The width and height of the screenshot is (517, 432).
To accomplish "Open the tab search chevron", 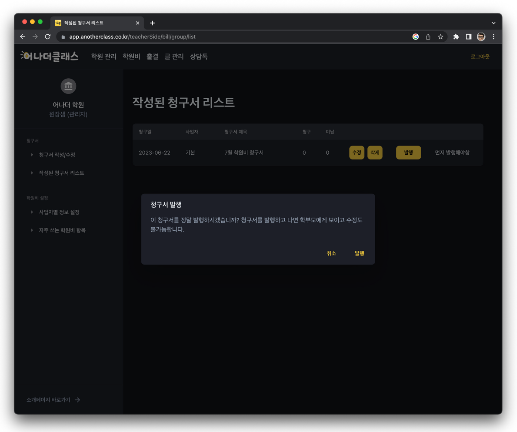I will tap(493, 23).
